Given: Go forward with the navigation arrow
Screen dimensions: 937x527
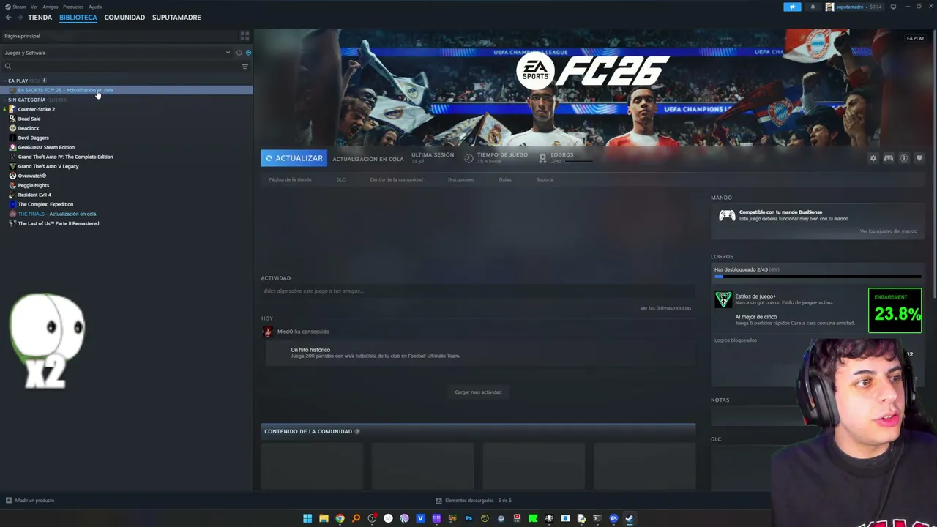Looking at the screenshot, I should tap(20, 18).
